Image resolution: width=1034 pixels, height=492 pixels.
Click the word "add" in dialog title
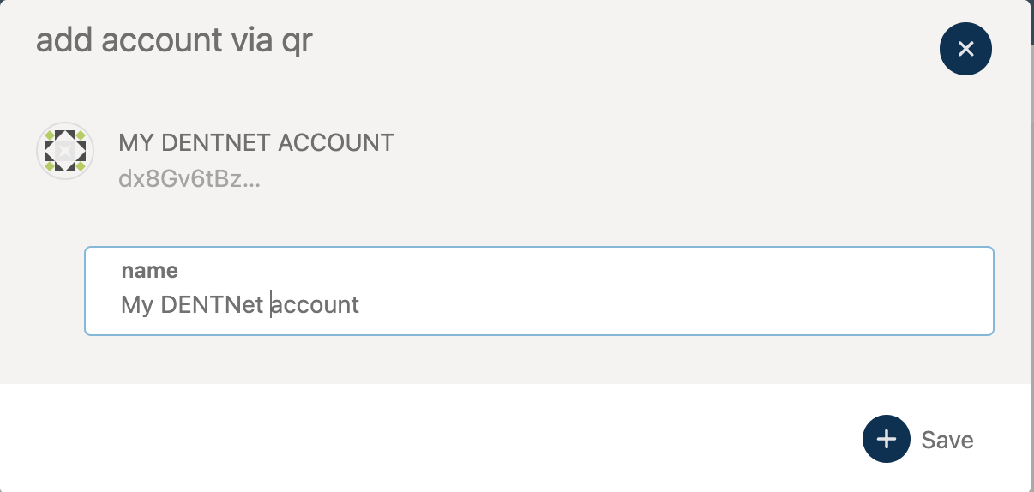point(65,40)
